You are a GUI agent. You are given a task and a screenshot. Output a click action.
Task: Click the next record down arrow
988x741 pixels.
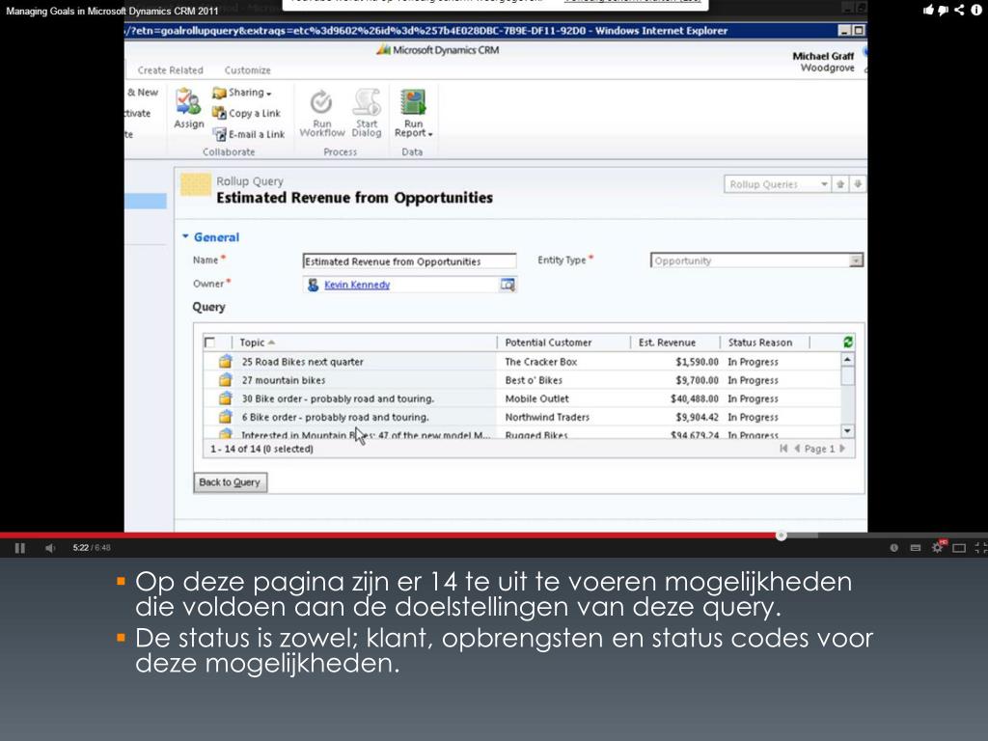pos(858,184)
